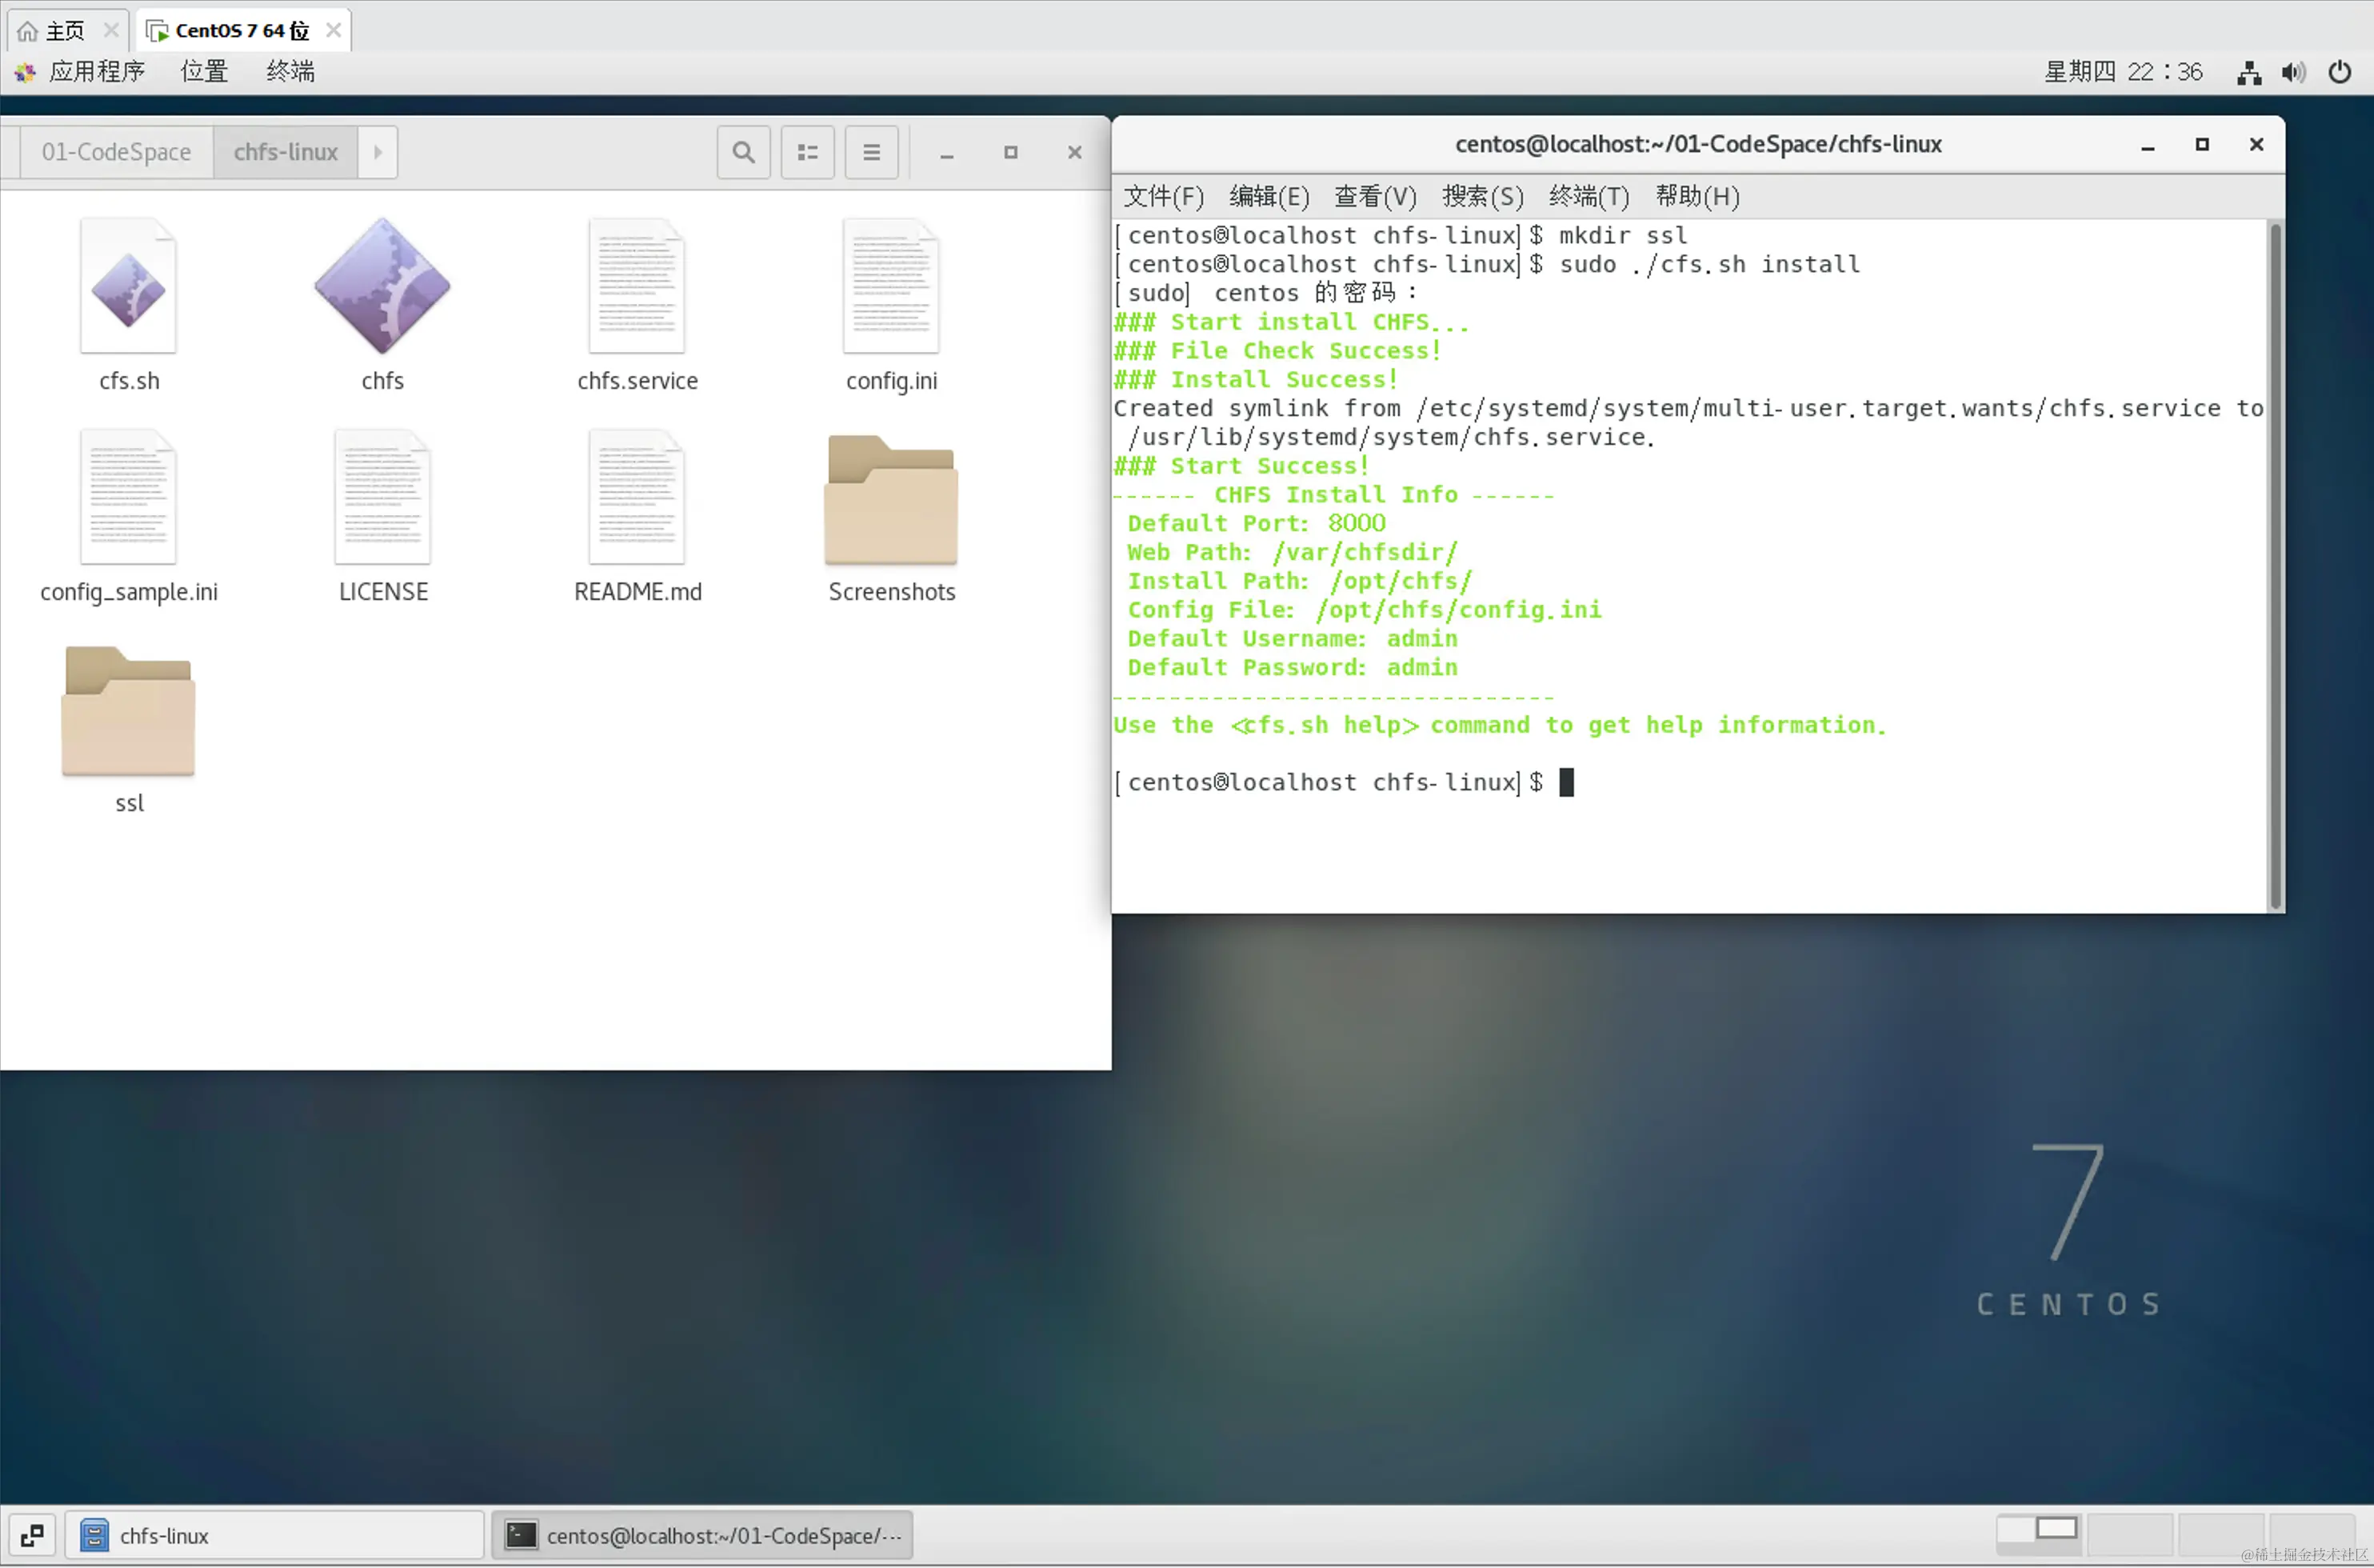Screen dimensions: 2374x1568
Task: Click '### Start Success!' line
Action: [1241, 466]
